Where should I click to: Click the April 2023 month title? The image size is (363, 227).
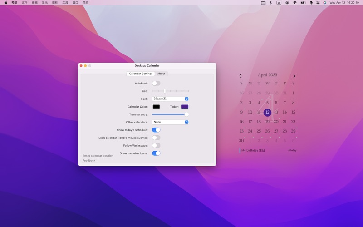point(267,75)
